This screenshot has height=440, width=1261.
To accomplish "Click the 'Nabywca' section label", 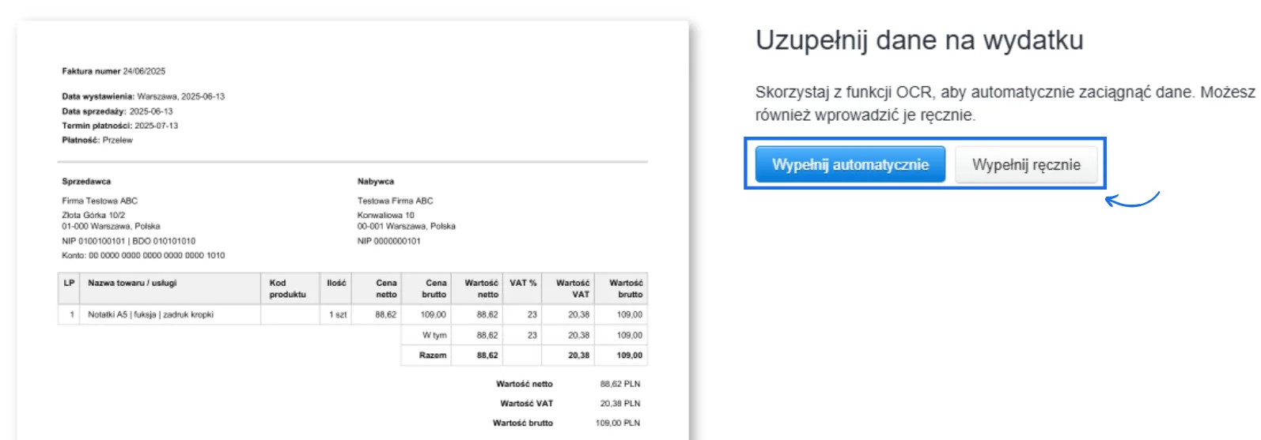I will pyautogui.click(x=376, y=181).
